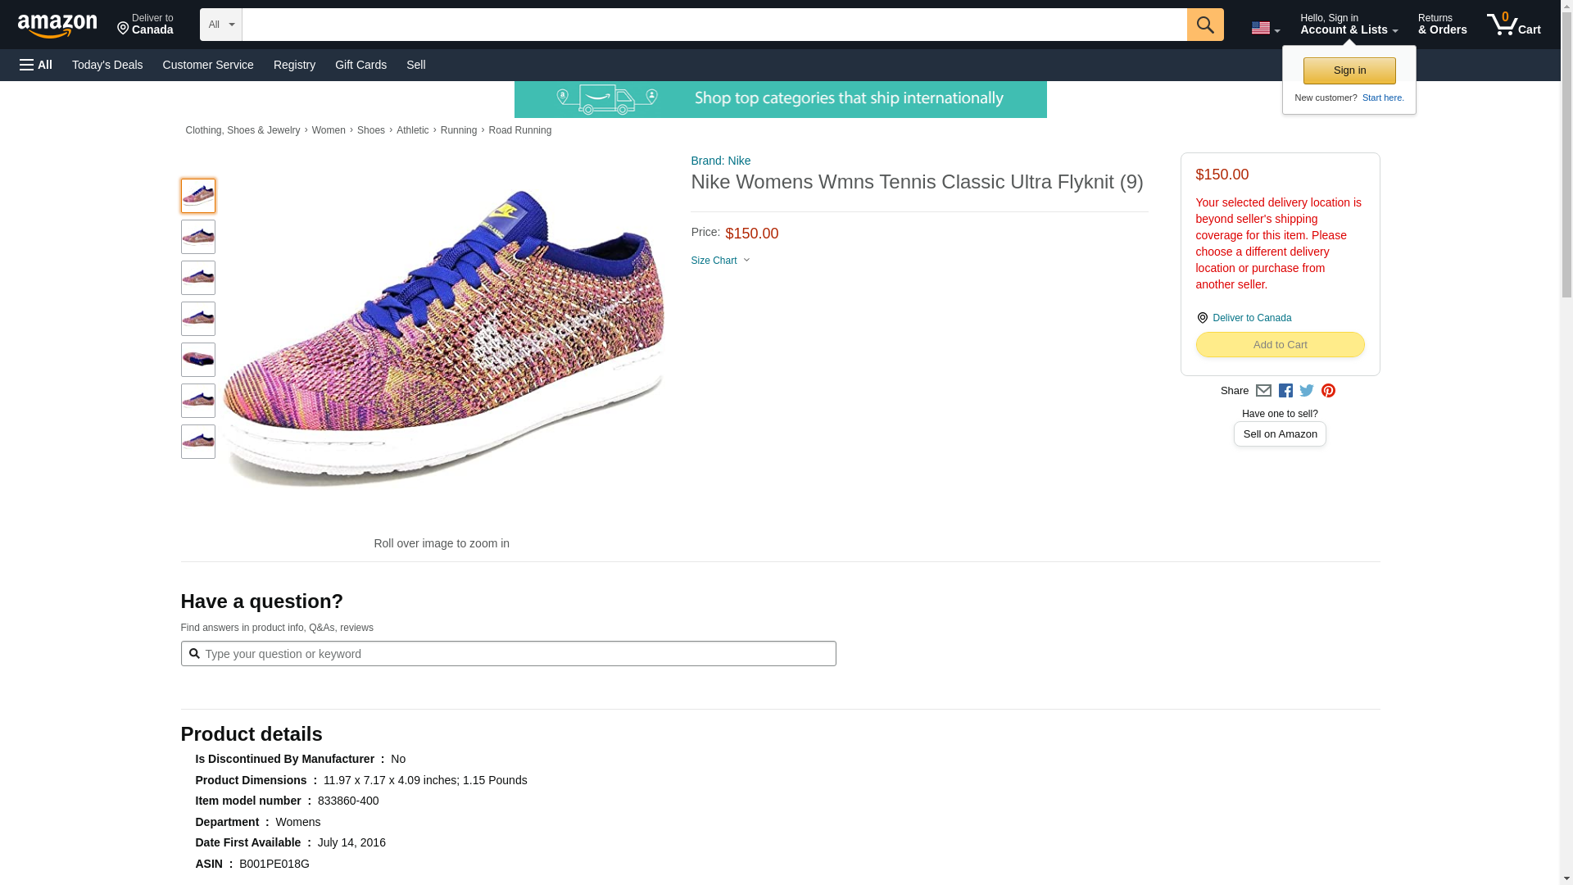Click the magnifying glass search button
1573x885 pixels.
(x=1204, y=25)
